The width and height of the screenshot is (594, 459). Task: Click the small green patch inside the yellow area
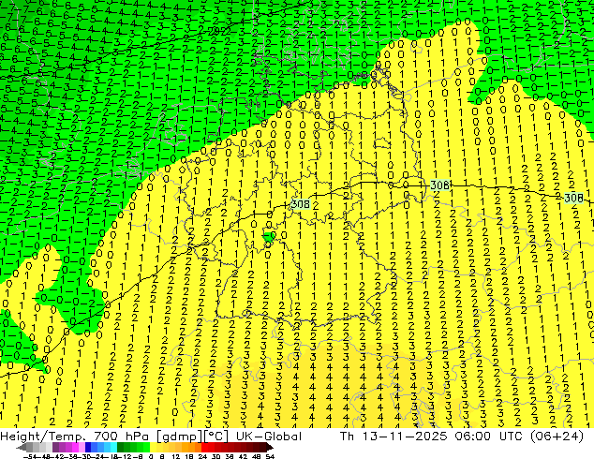click(269, 238)
